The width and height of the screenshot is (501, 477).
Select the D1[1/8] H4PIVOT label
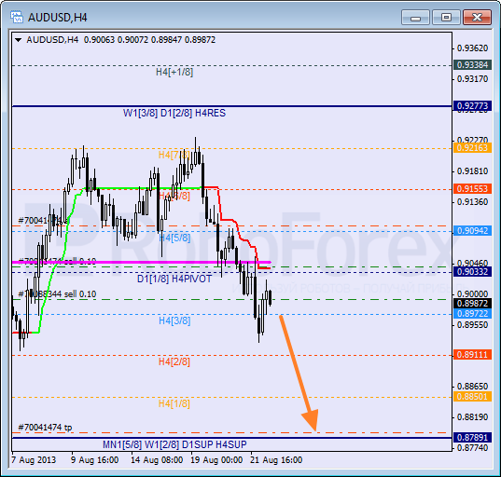tap(174, 279)
